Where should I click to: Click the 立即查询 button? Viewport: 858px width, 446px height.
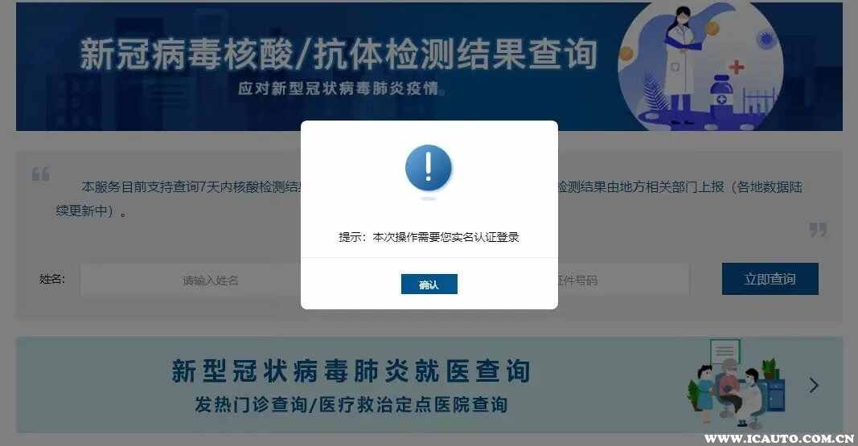coord(770,279)
